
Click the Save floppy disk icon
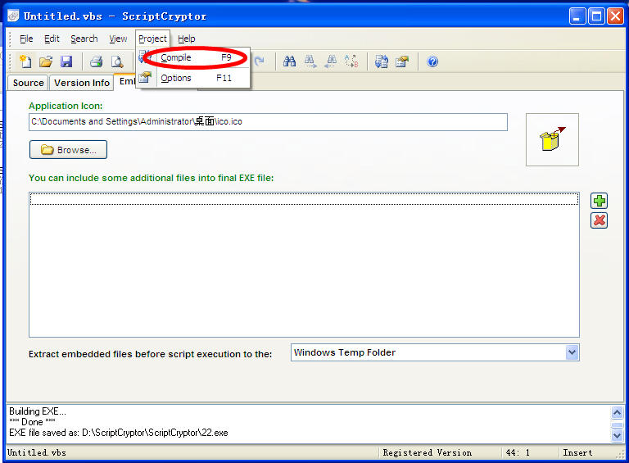click(x=66, y=61)
